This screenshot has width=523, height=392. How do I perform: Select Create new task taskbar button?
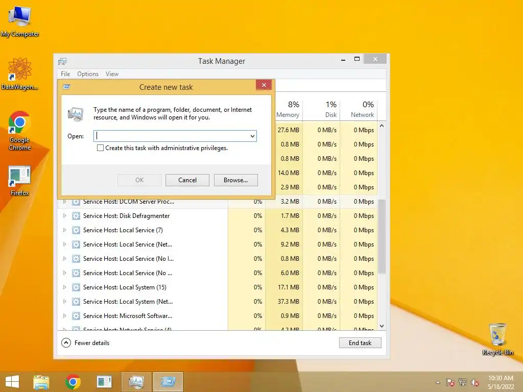click(168, 382)
